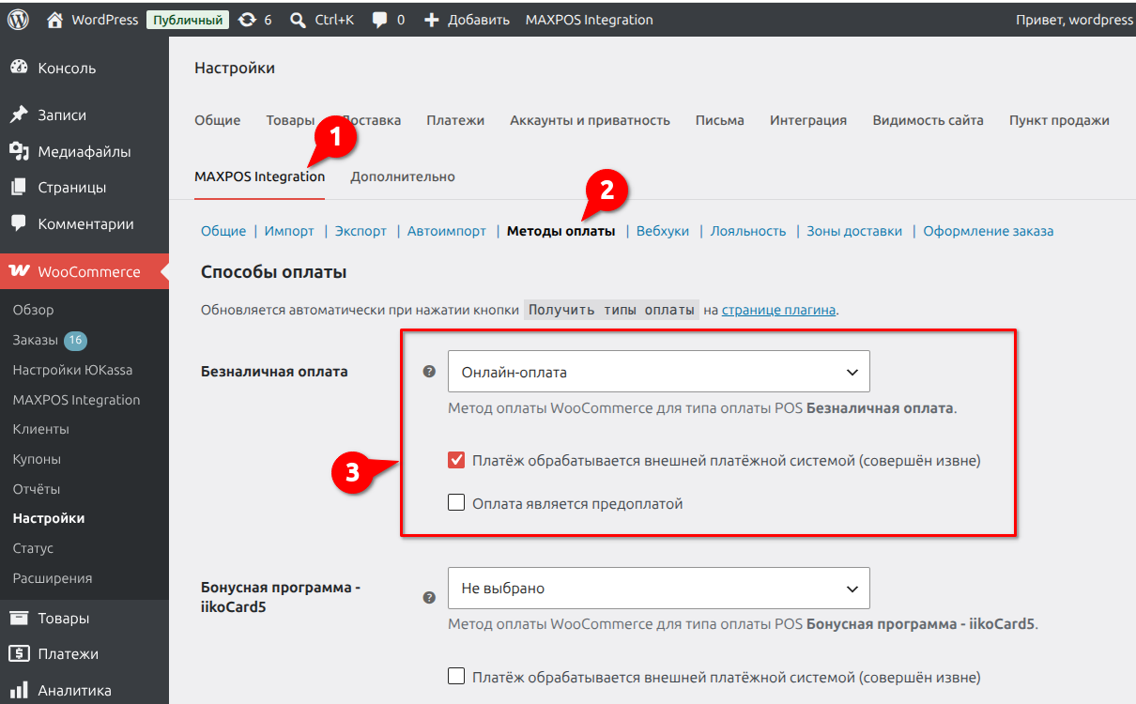This screenshot has width=1136, height=704.
Task: Click the help tooltip icon beside Бонусная программа
Action: click(429, 596)
